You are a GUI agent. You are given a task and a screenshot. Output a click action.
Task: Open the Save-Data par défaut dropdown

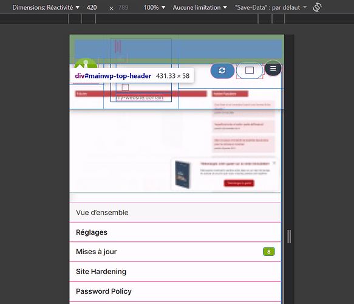click(x=271, y=7)
